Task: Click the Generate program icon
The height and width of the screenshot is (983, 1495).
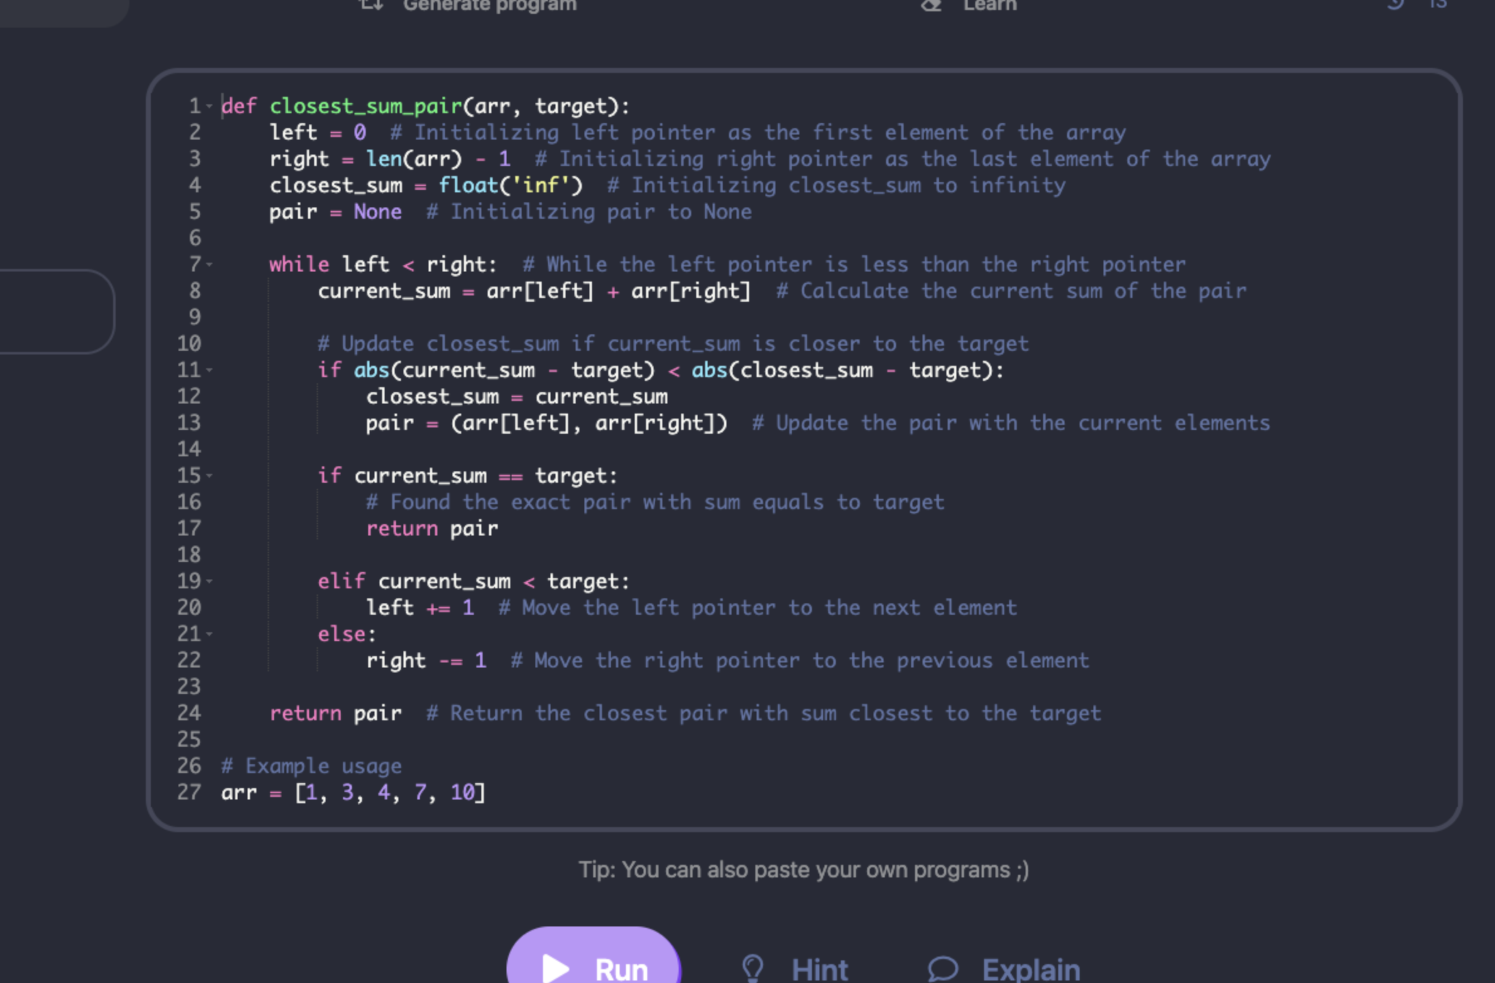Action: tap(371, 5)
